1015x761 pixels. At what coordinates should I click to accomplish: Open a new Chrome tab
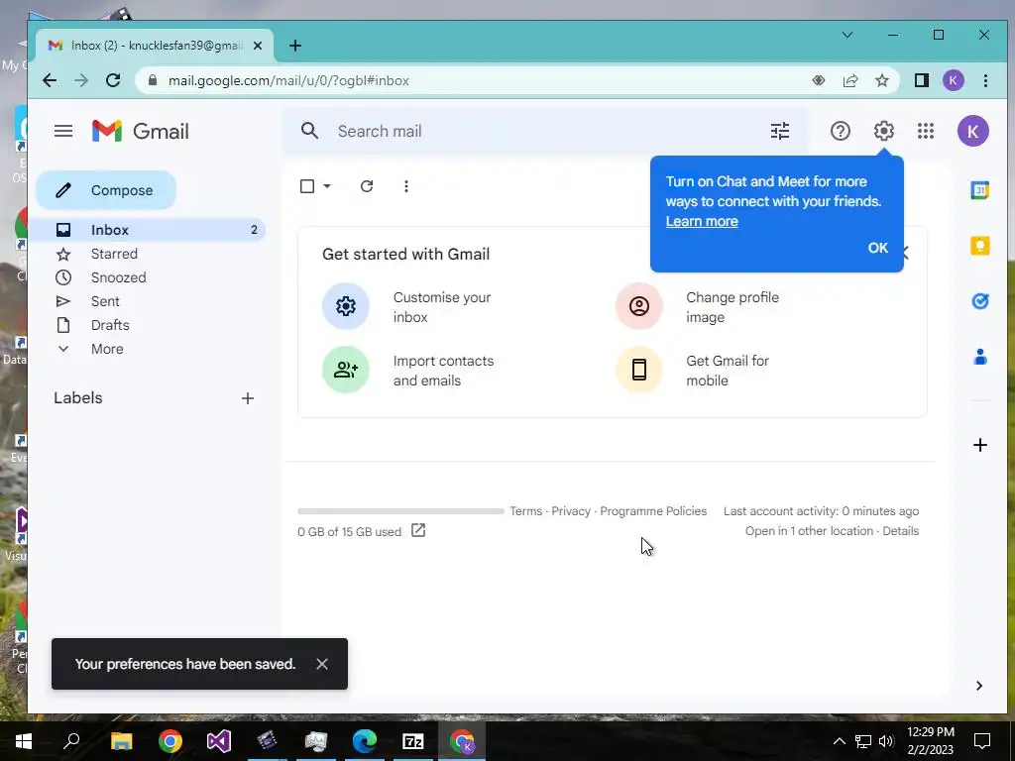click(x=295, y=46)
